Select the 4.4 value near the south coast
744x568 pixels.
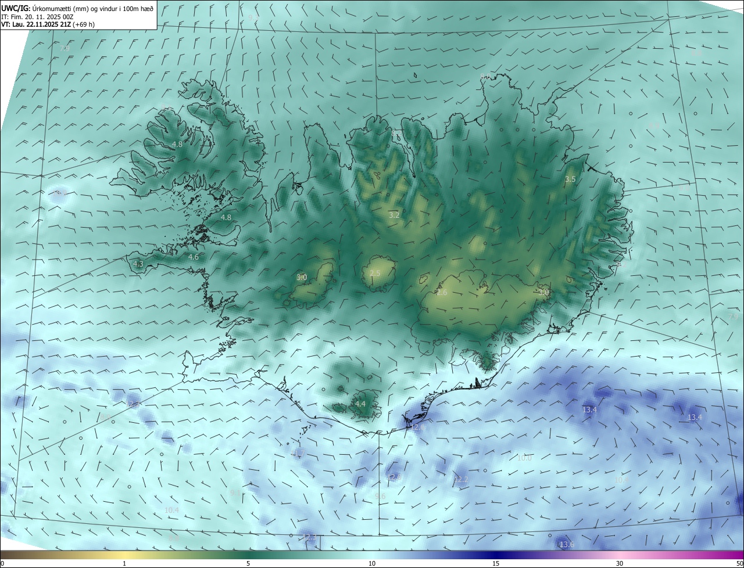click(360, 404)
